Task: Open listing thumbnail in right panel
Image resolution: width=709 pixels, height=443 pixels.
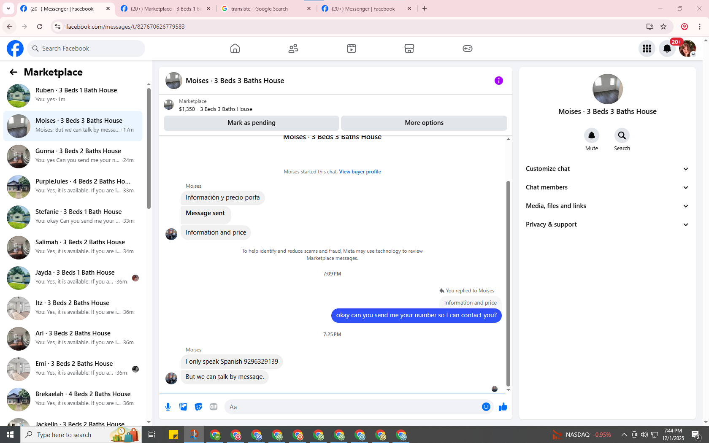Action: pos(607,89)
